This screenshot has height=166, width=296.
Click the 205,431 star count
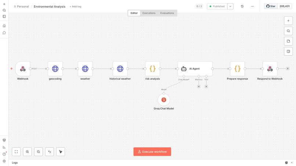285,6
